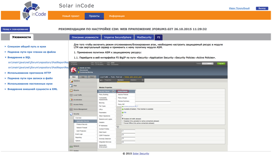The width and height of the screenshot is (272, 156).
Task: Open user profile Иван Поддубный
Action: pyautogui.click(x=239, y=8)
